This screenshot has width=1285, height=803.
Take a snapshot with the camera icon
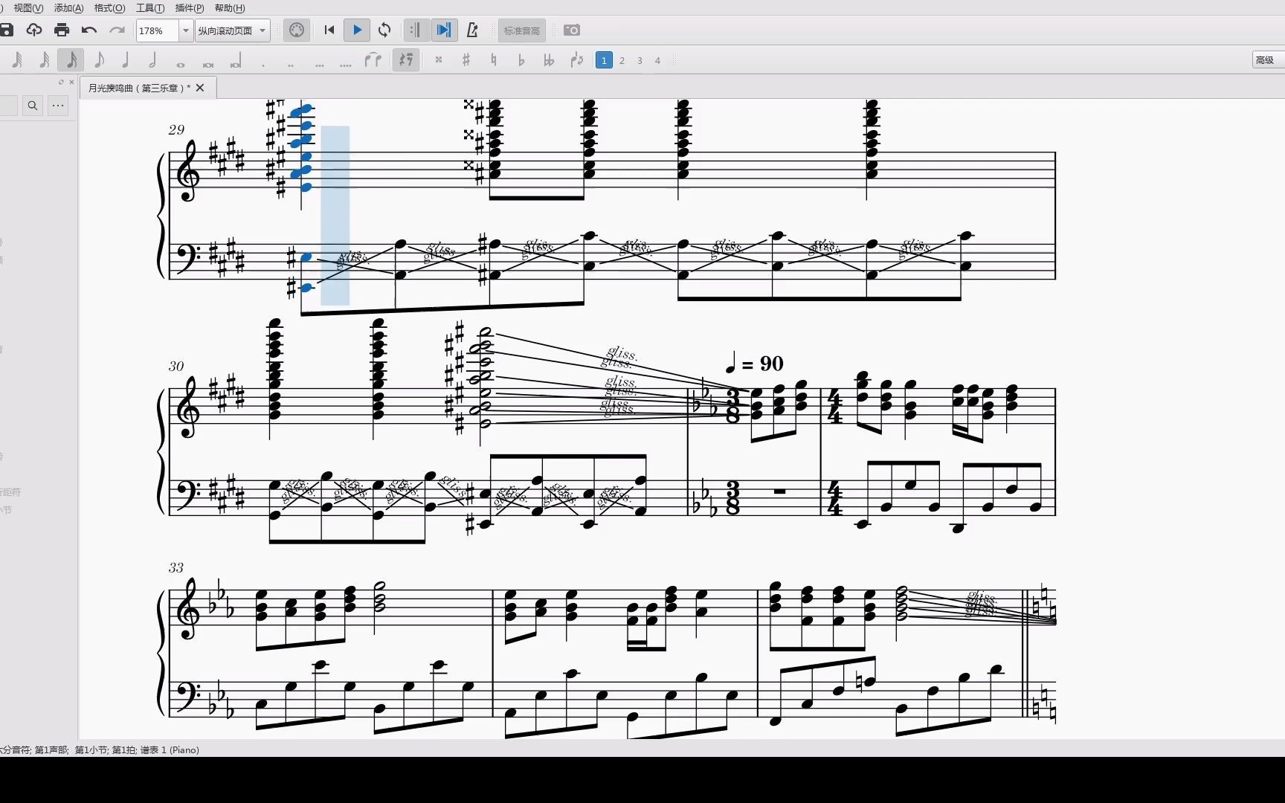pyautogui.click(x=572, y=30)
